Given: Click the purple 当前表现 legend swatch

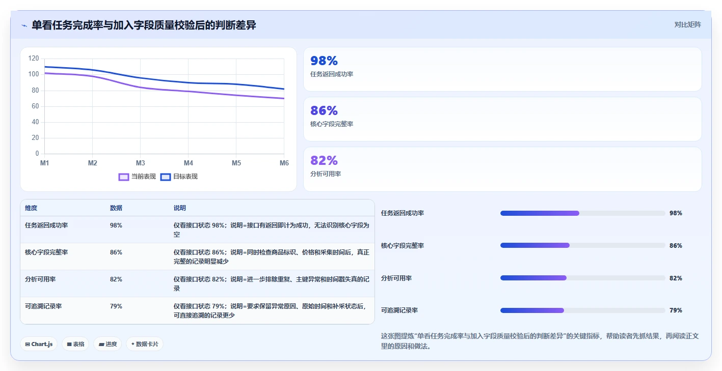Looking at the screenshot, I should [123, 177].
